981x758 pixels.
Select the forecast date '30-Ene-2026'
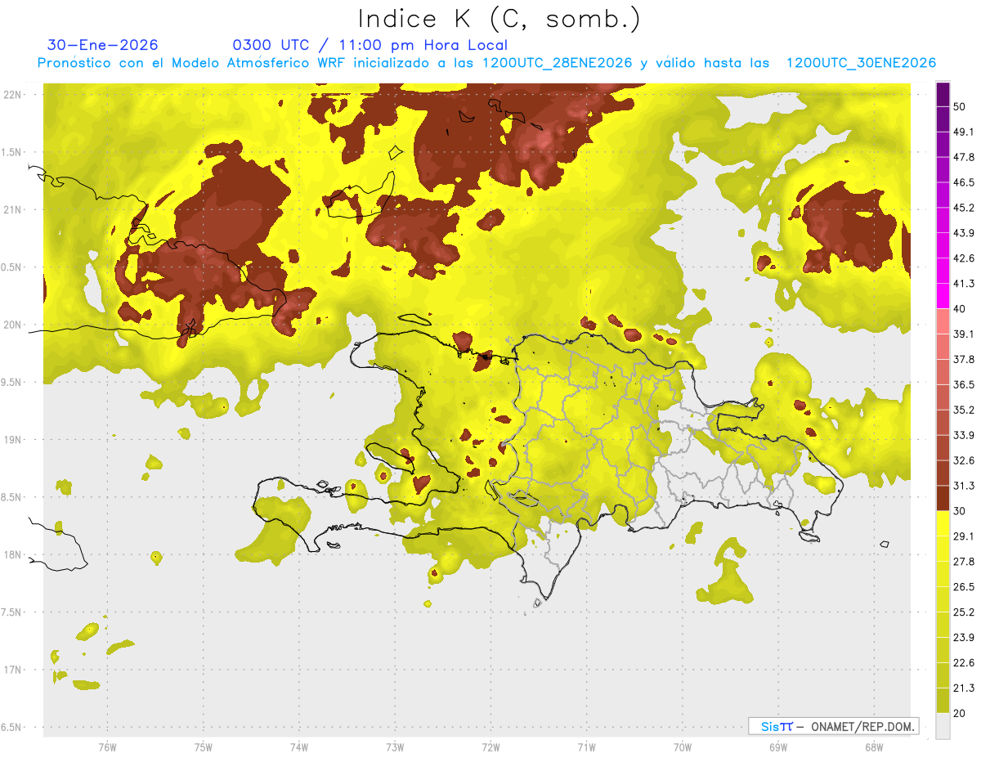click(103, 45)
